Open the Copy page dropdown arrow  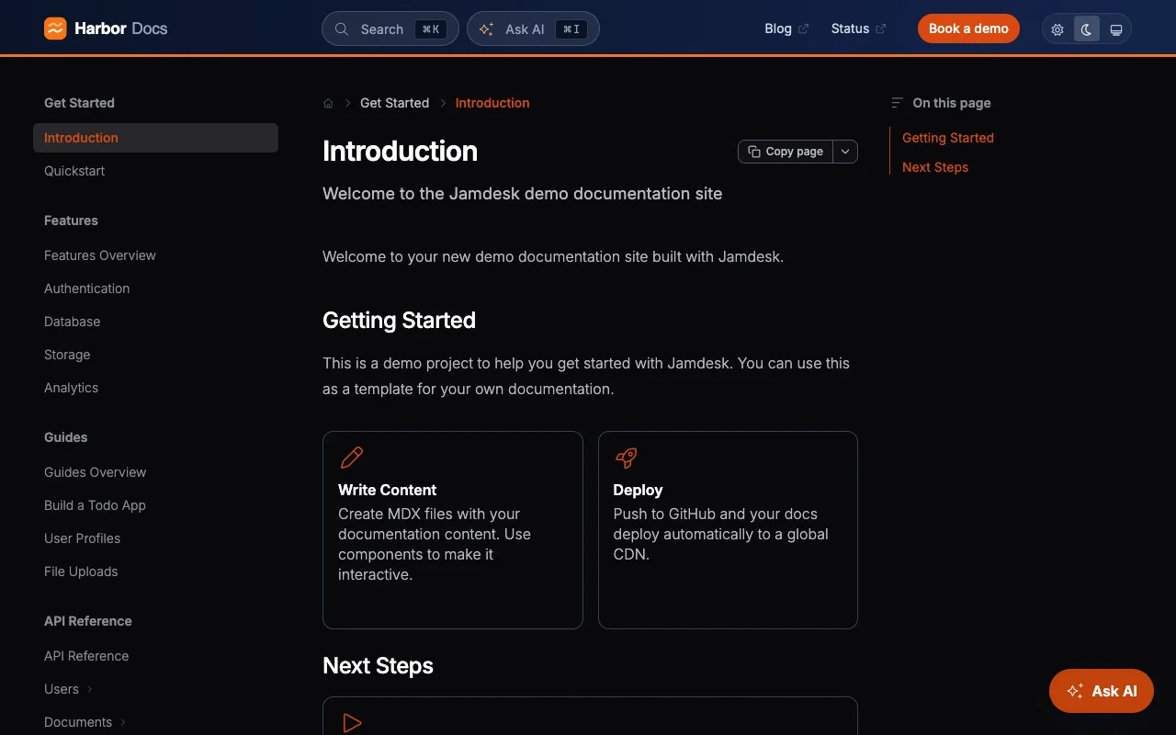point(845,152)
